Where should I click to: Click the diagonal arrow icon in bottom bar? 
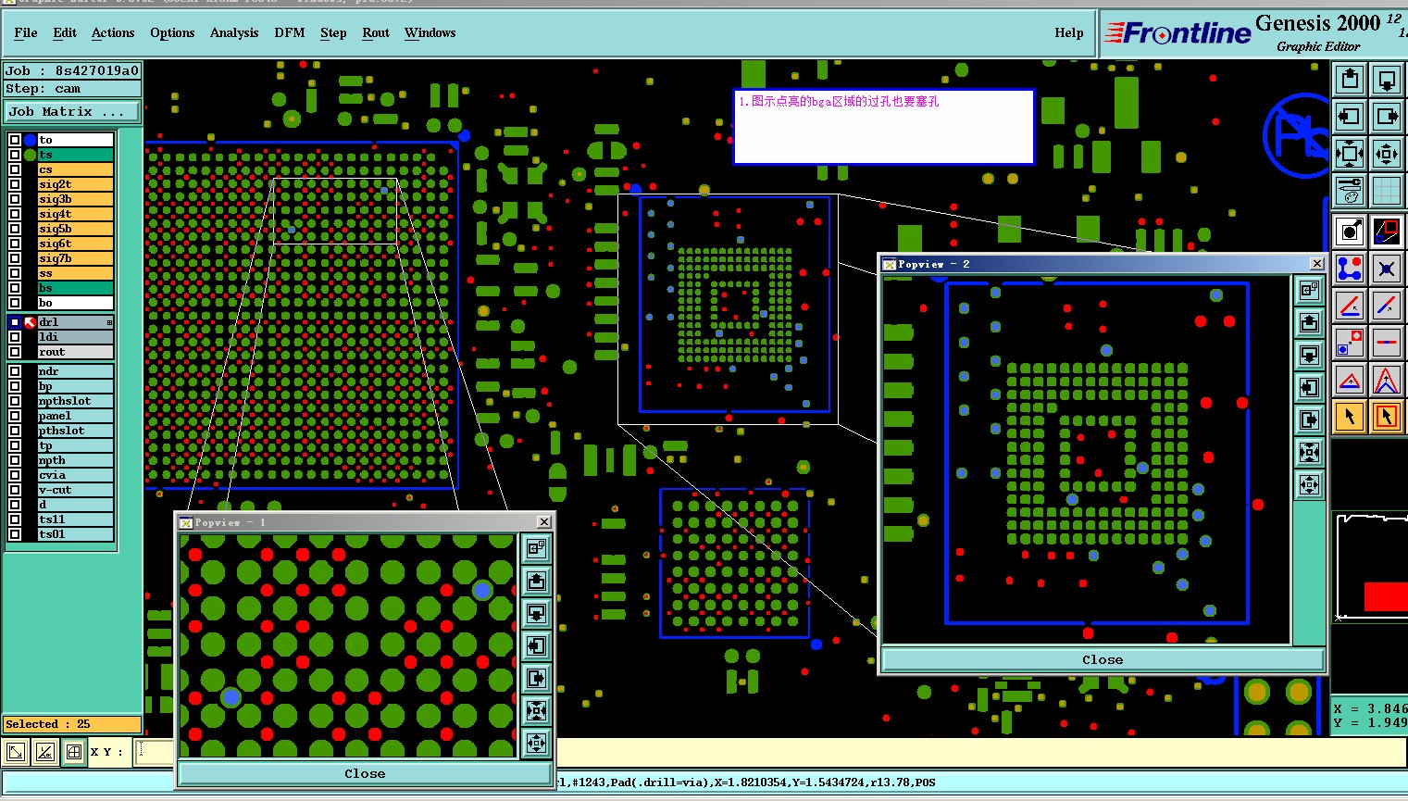coord(15,752)
